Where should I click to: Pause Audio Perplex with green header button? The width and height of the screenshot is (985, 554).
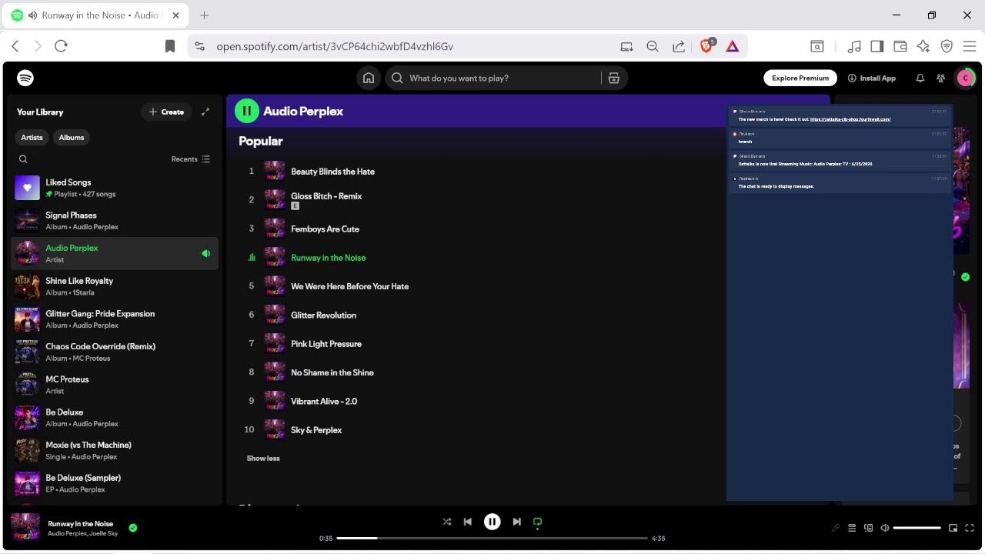click(246, 111)
